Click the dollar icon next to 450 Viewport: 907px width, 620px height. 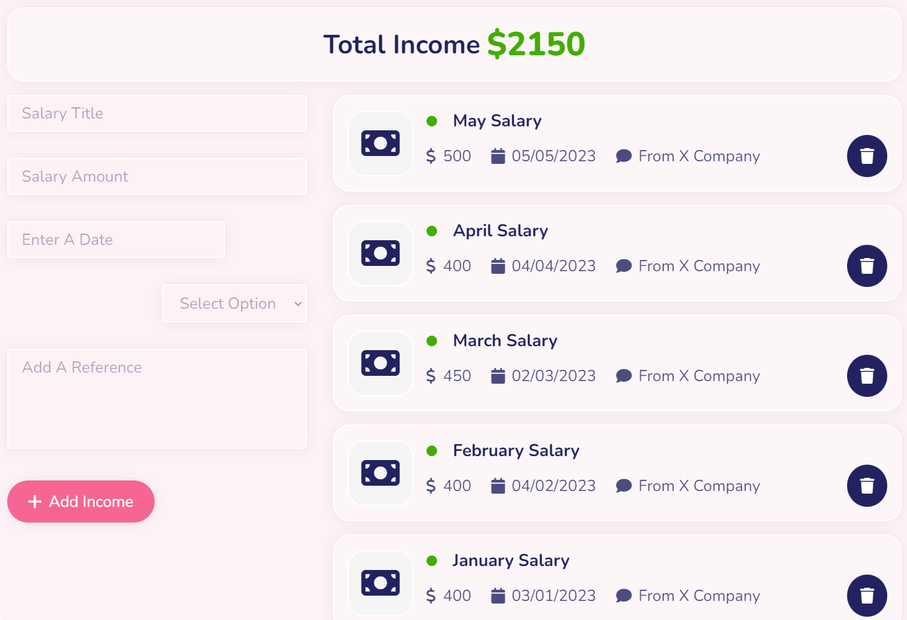[x=431, y=376]
